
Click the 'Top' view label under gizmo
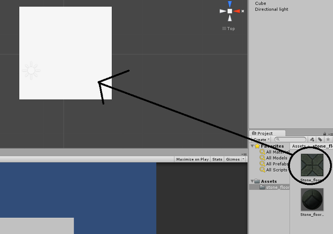231,28
